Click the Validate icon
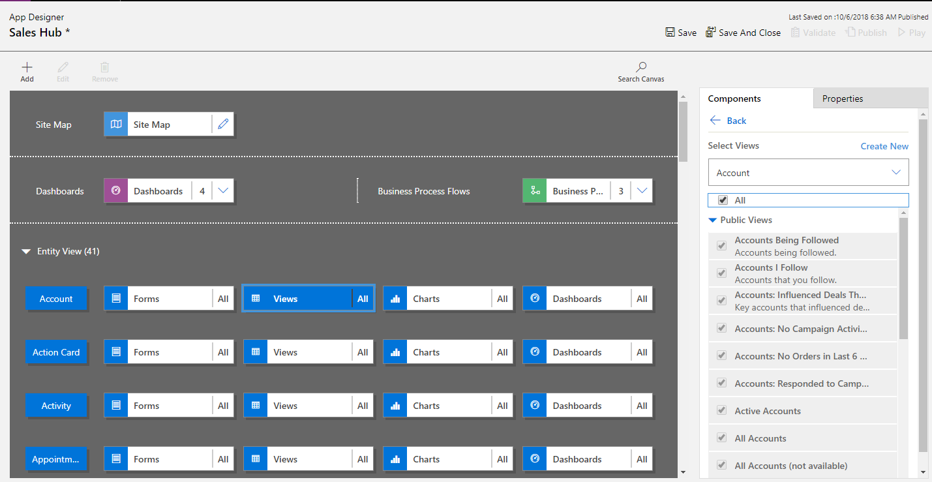 [x=795, y=32]
